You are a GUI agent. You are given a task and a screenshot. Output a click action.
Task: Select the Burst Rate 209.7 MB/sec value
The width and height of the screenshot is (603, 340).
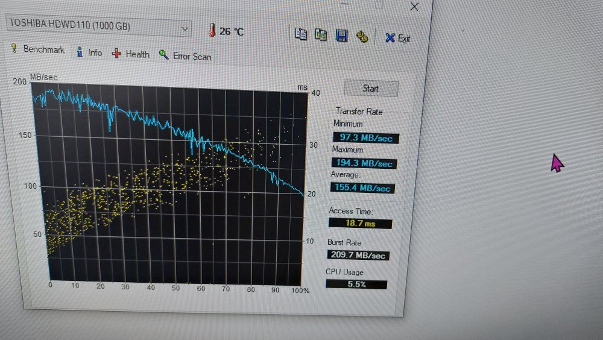pyautogui.click(x=358, y=255)
